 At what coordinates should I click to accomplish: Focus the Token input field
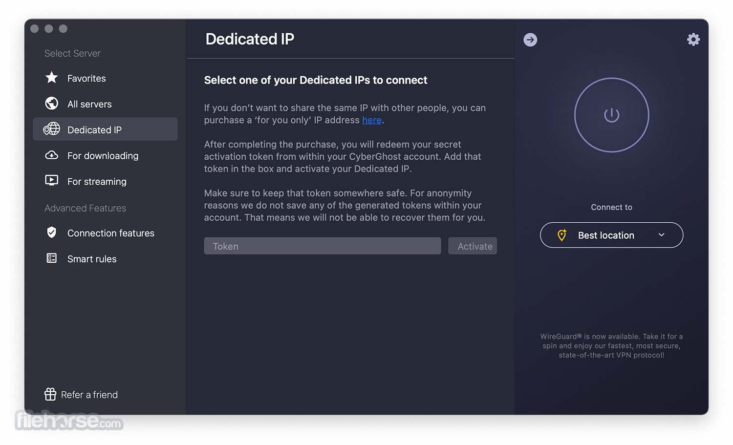click(323, 246)
